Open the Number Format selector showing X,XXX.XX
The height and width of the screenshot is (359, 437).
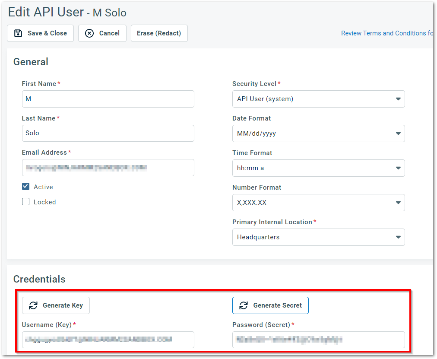click(319, 203)
